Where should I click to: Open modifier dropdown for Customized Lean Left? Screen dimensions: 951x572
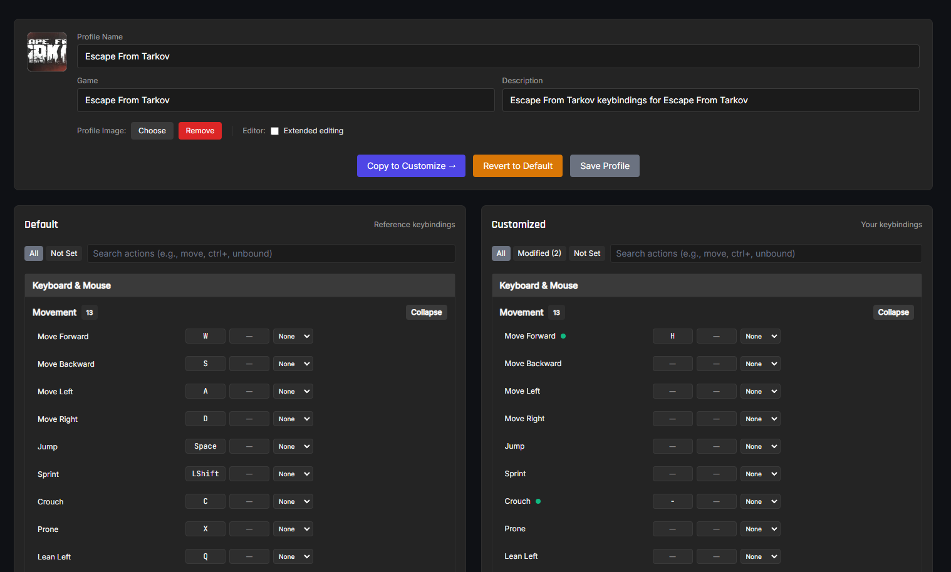[761, 556]
